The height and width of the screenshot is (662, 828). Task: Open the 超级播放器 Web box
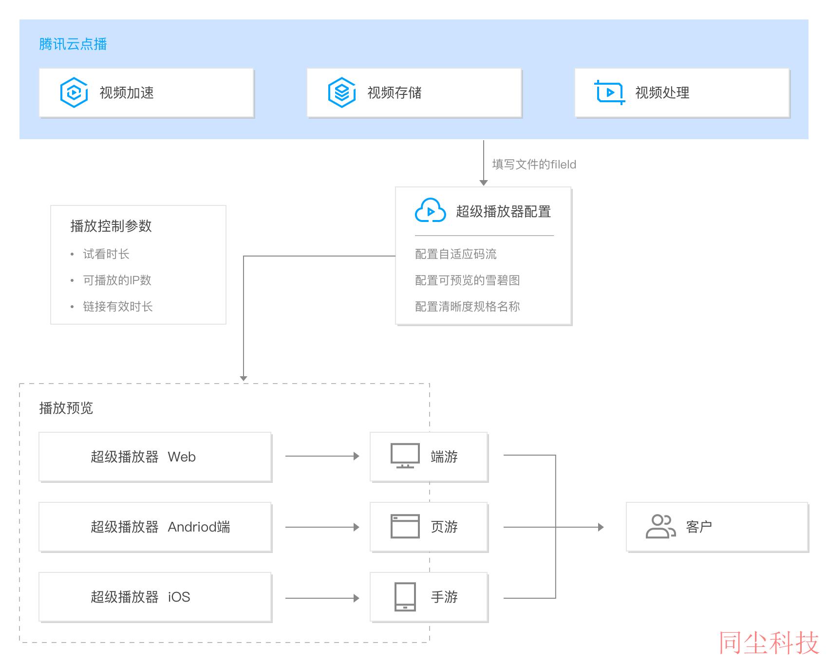(x=155, y=457)
